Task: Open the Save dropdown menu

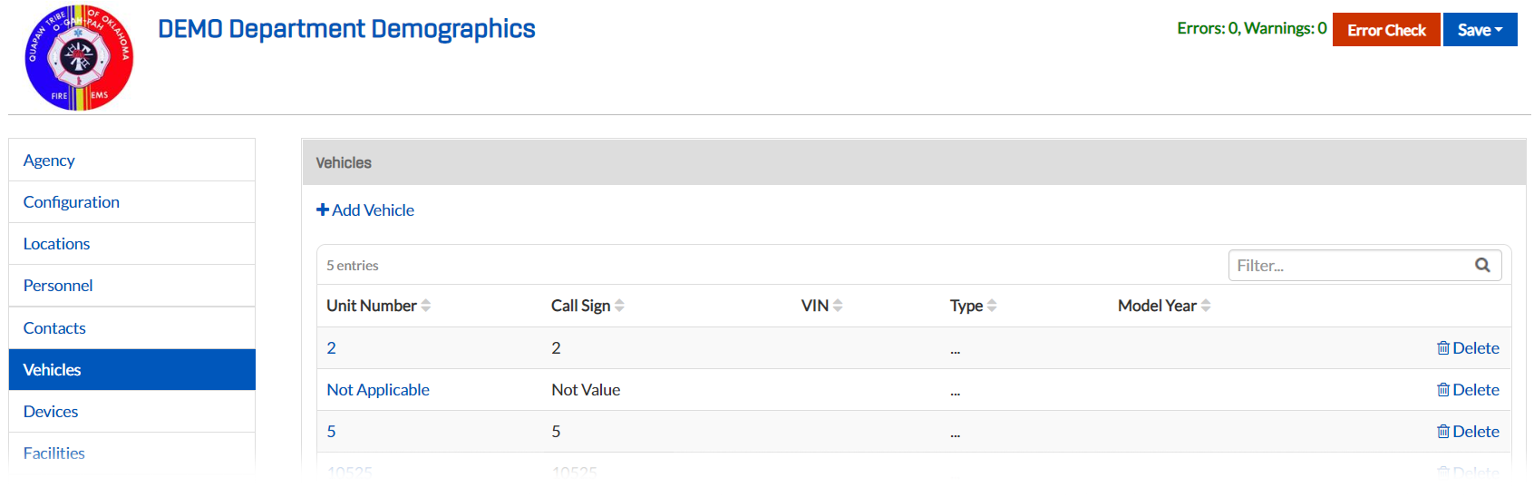Action: 1480,30
